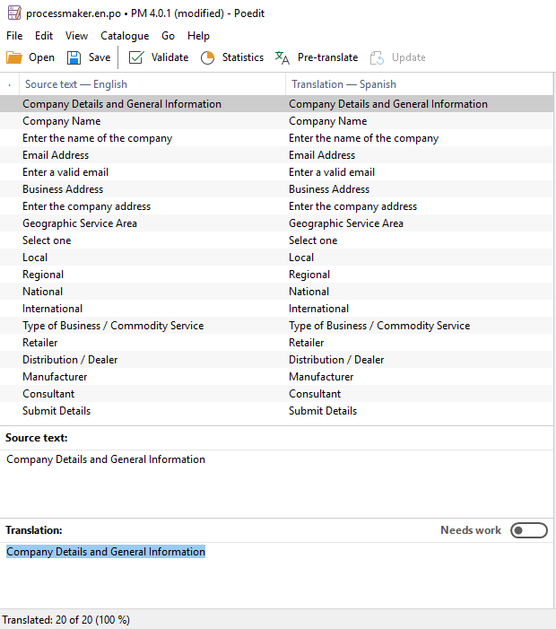Open the Help menu

(x=198, y=36)
